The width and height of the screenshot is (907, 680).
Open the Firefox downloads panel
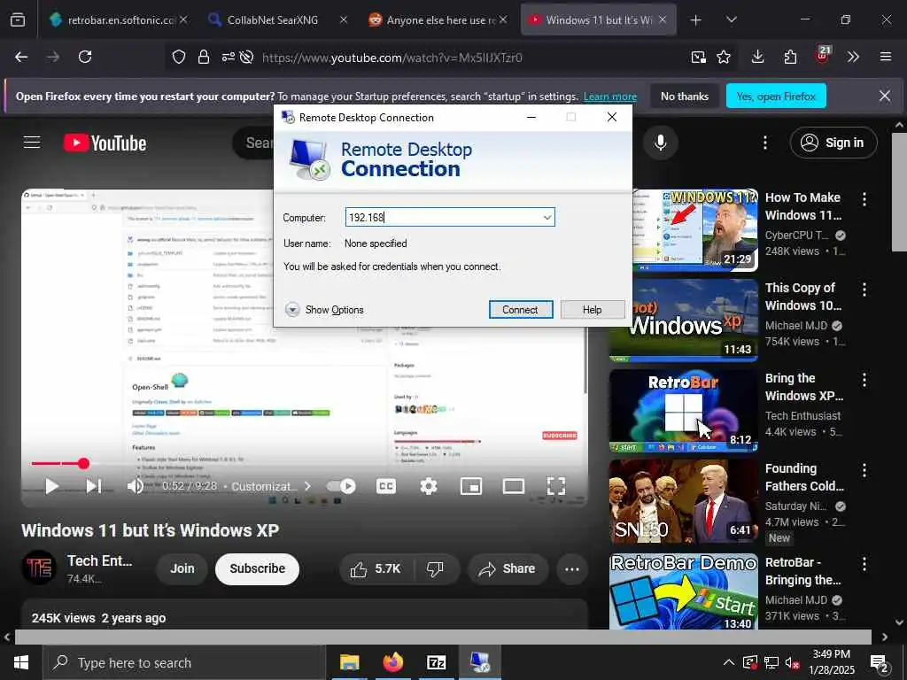point(757,57)
